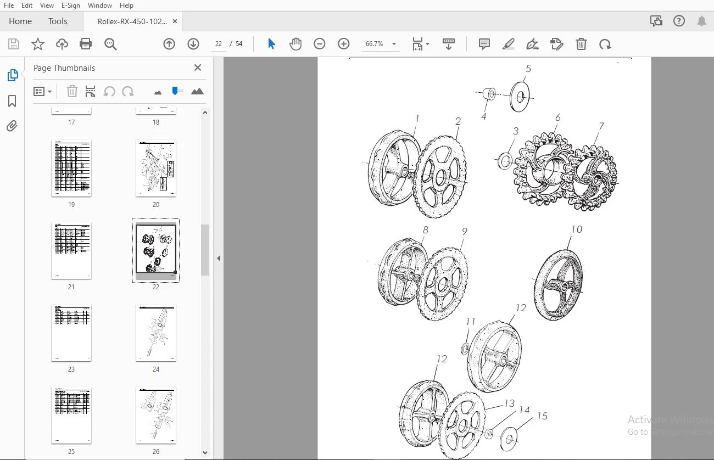
Task: Open the E-Sign menu
Action: pyautogui.click(x=71, y=5)
